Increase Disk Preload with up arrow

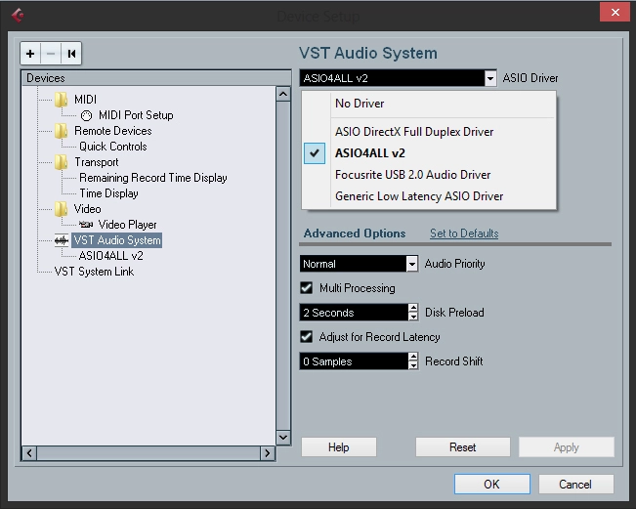(x=413, y=309)
